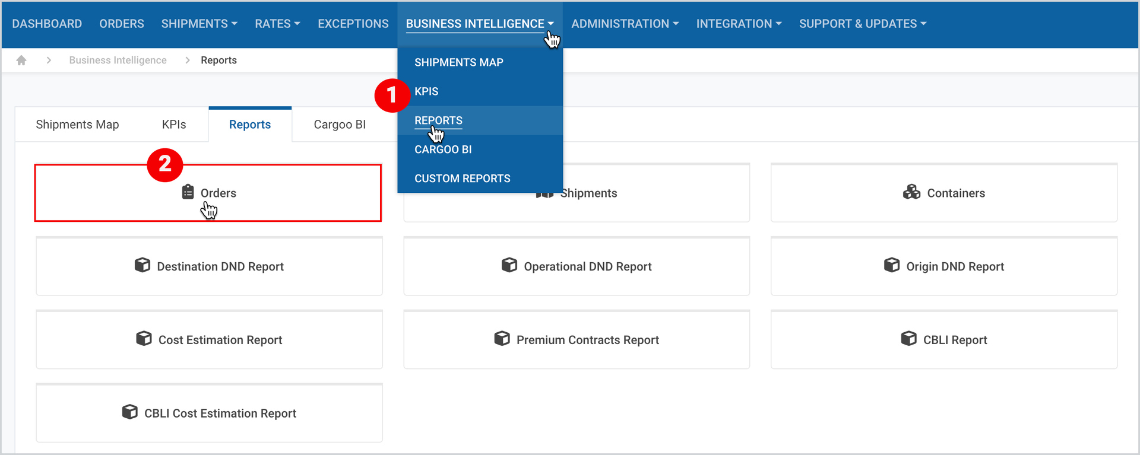The height and width of the screenshot is (455, 1140).
Task: Switch to the Cargoo BI tab
Action: [x=340, y=125]
